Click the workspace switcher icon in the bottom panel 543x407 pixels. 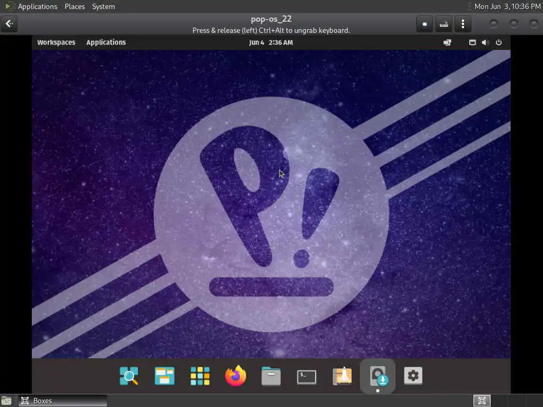click(481, 401)
